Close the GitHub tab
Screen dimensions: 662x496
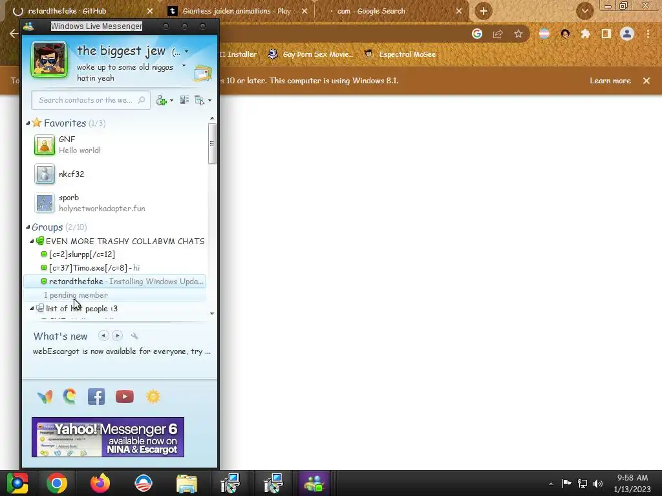150,12
